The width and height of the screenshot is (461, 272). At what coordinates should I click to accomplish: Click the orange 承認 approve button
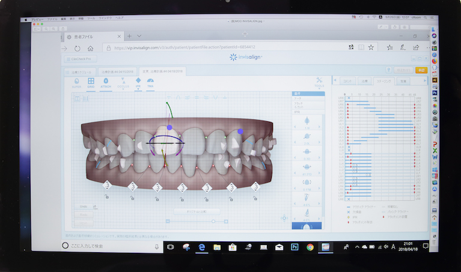point(421,70)
